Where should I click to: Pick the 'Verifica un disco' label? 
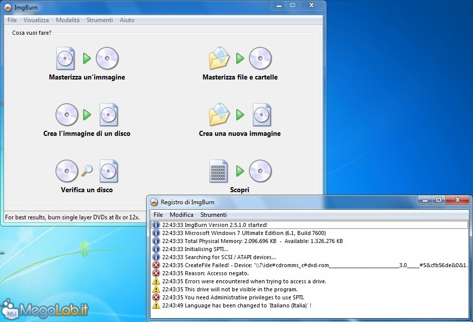coord(87,190)
